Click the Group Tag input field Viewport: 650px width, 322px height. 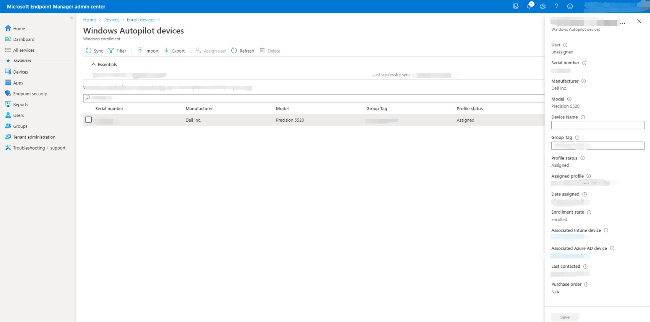pos(598,146)
